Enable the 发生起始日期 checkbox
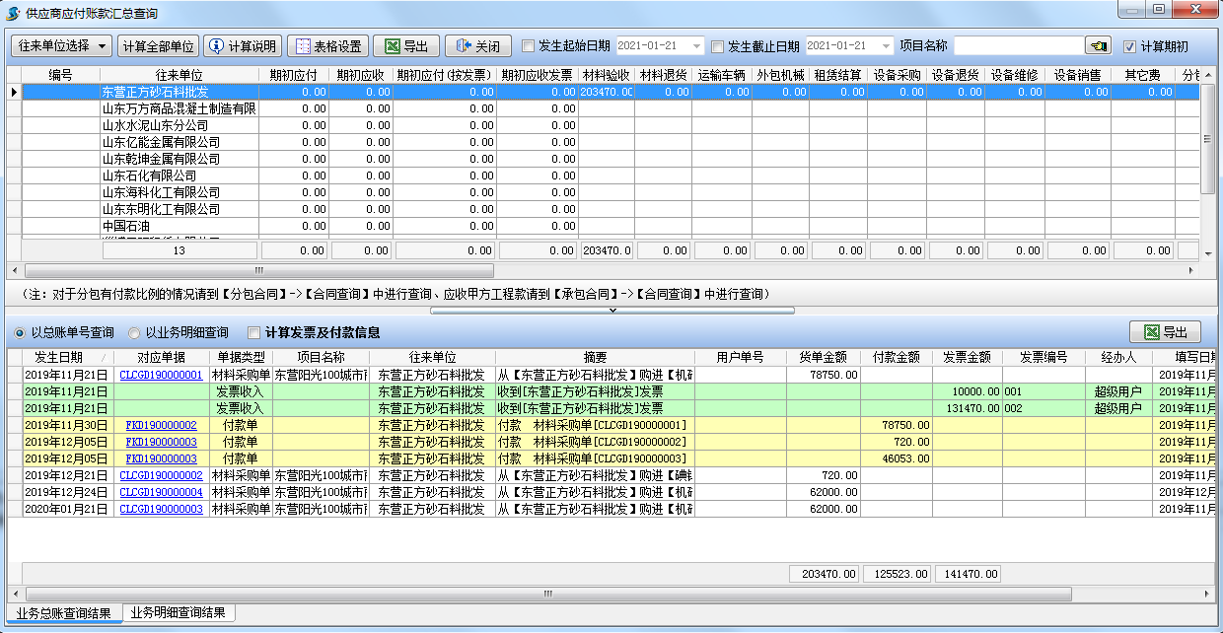Screen dimensions: 1223x633 [530, 44]
